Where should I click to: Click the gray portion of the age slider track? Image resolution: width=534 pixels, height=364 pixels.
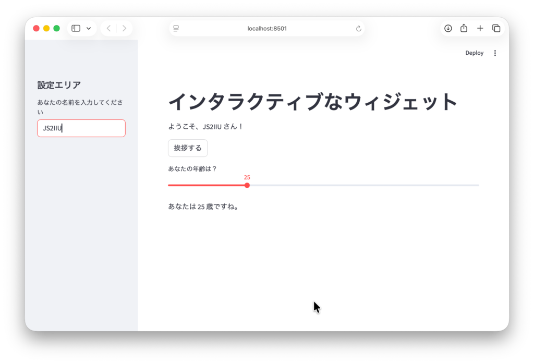tap(365, 185)
